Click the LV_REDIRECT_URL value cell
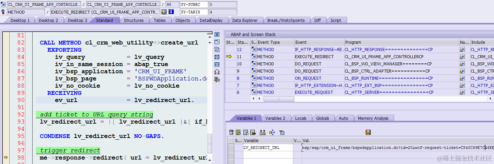 398,148
